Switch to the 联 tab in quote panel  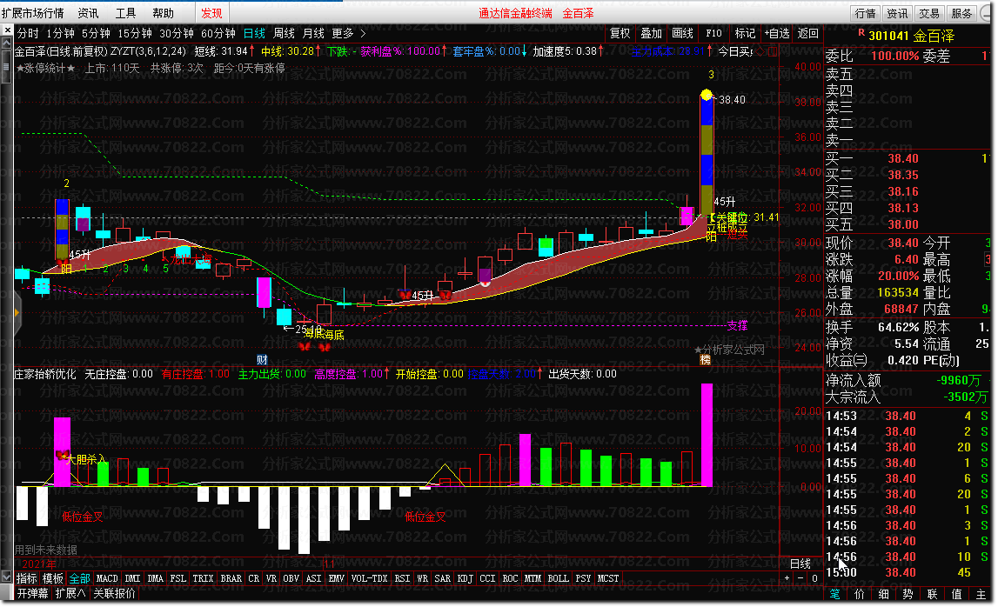(x=932, y=594)
